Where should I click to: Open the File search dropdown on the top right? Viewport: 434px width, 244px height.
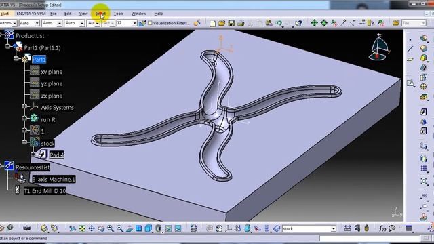tap(423, 24)
